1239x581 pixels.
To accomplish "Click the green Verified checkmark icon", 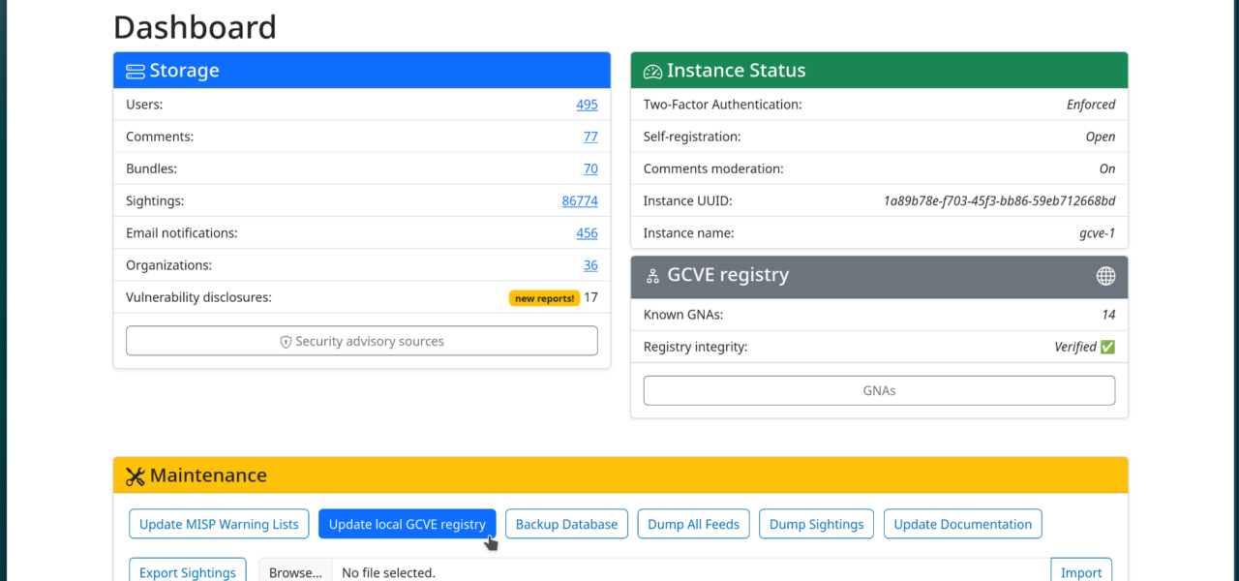I will click(x=1107, y=347).
